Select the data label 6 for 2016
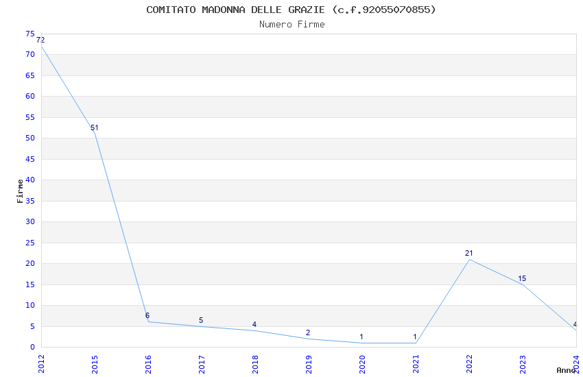The width and height of the screenshot is (583, 377). click(x=147, y=315)
